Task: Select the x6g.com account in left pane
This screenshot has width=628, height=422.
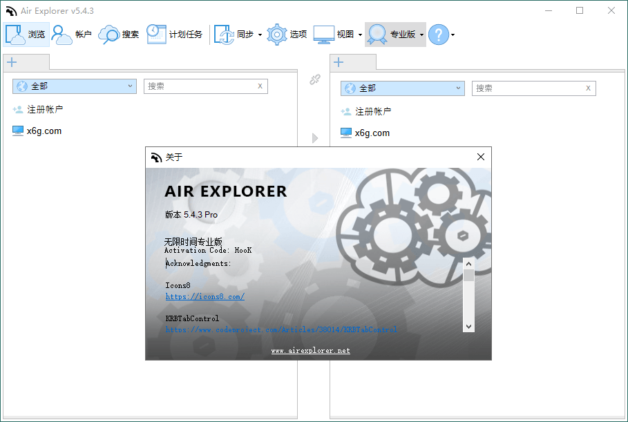Action: tap(44, 131)
